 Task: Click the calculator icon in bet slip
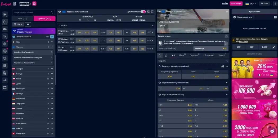tap(275, 17)
